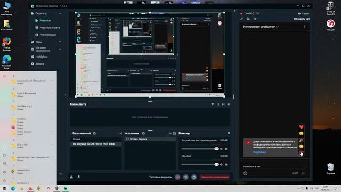The height and width of the screenshot is (192, 341).
Task: Add a new scene with plus icon
Action: point(94,133)
